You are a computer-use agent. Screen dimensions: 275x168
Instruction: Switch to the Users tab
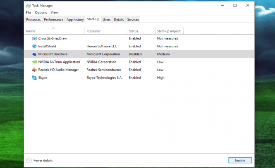tap(107, 20)
